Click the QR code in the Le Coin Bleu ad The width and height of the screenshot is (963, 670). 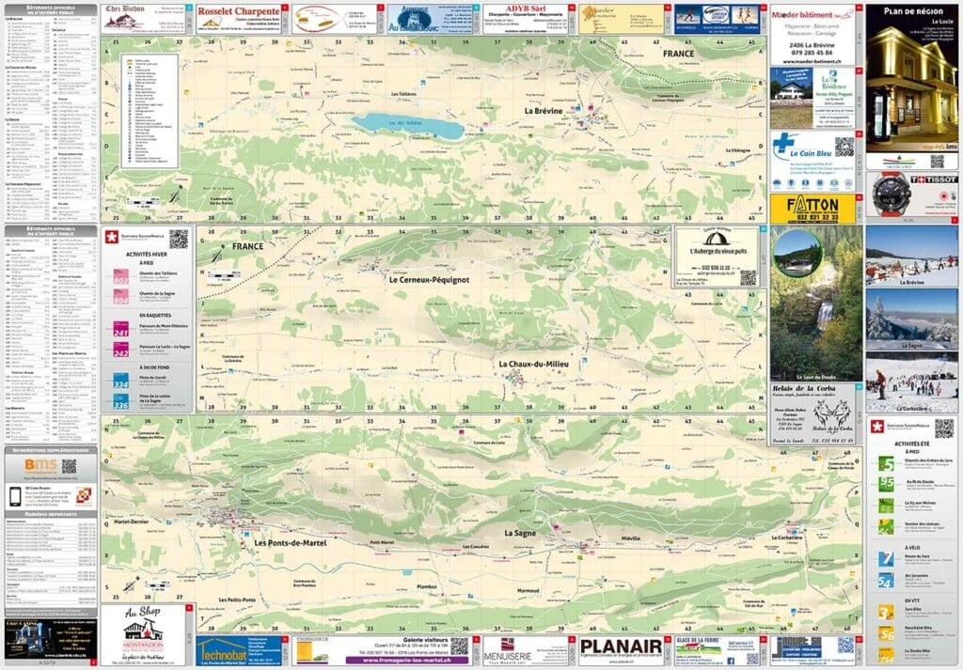(x=845, y=147)
